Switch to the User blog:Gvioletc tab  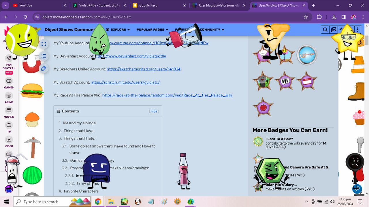(219, 5)
